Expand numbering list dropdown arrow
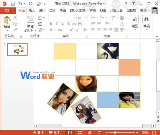This screenshot has width=160, height=135. [106, 18]
